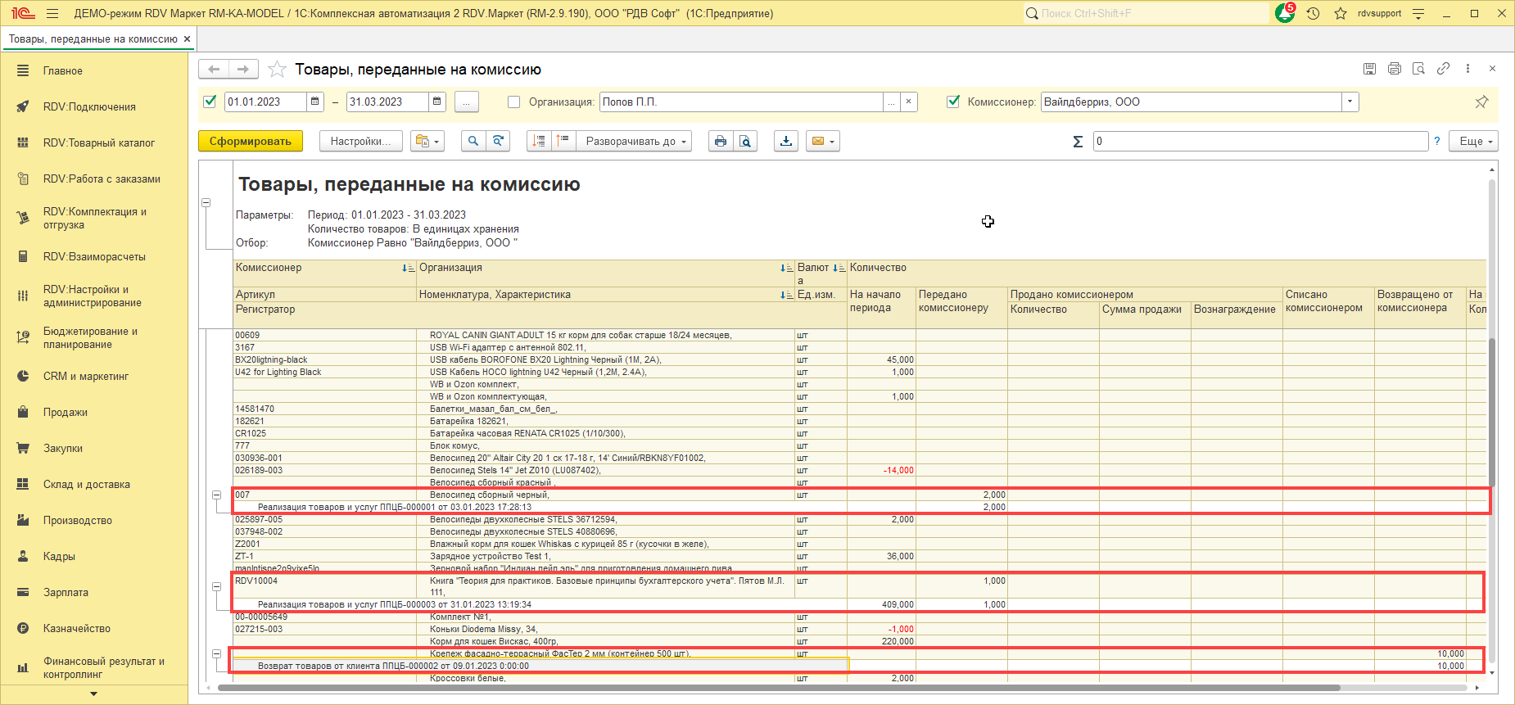Collapse the RDV10004 row group
The height and width of the screenshot is (705, 1515).
click(217, 586)
